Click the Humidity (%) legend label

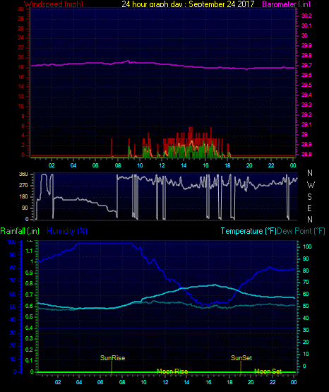pyautogui.click(x=67, y=231)
